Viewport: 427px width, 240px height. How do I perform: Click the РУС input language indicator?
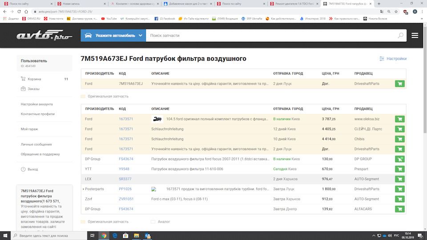pos(396,236)
